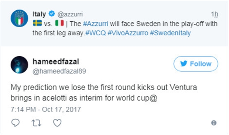The width and height of the screenshot is (229, 135).
Task: Open the @azzurri handle
Action: click(x=70, y=14)
